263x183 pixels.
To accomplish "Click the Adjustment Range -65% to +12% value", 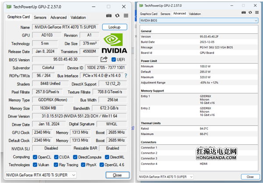I will coord(209,83).
